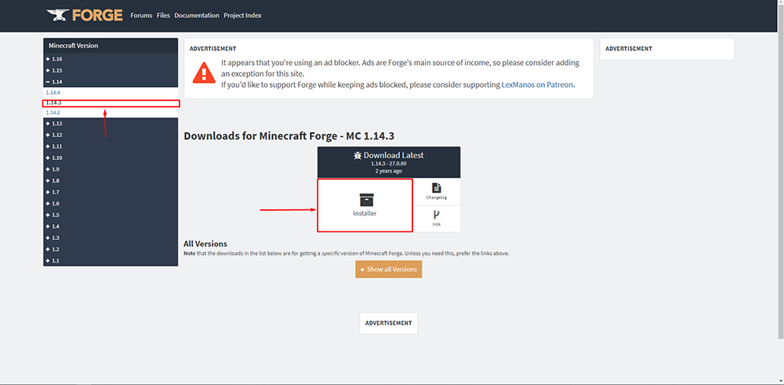Click the Minecraft Version sidebar header
Image resolution: width=784 pixels, height=385 pixels.
tap(111, 45)
